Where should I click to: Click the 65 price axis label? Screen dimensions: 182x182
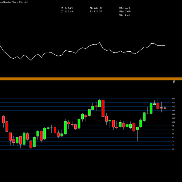[173, 149]
